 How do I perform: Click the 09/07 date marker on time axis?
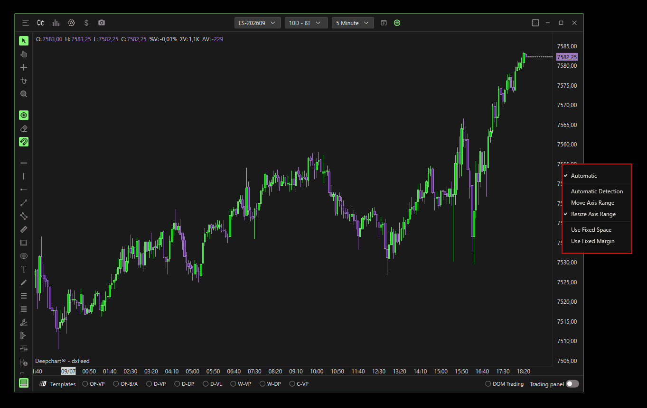tap(68, 372)
